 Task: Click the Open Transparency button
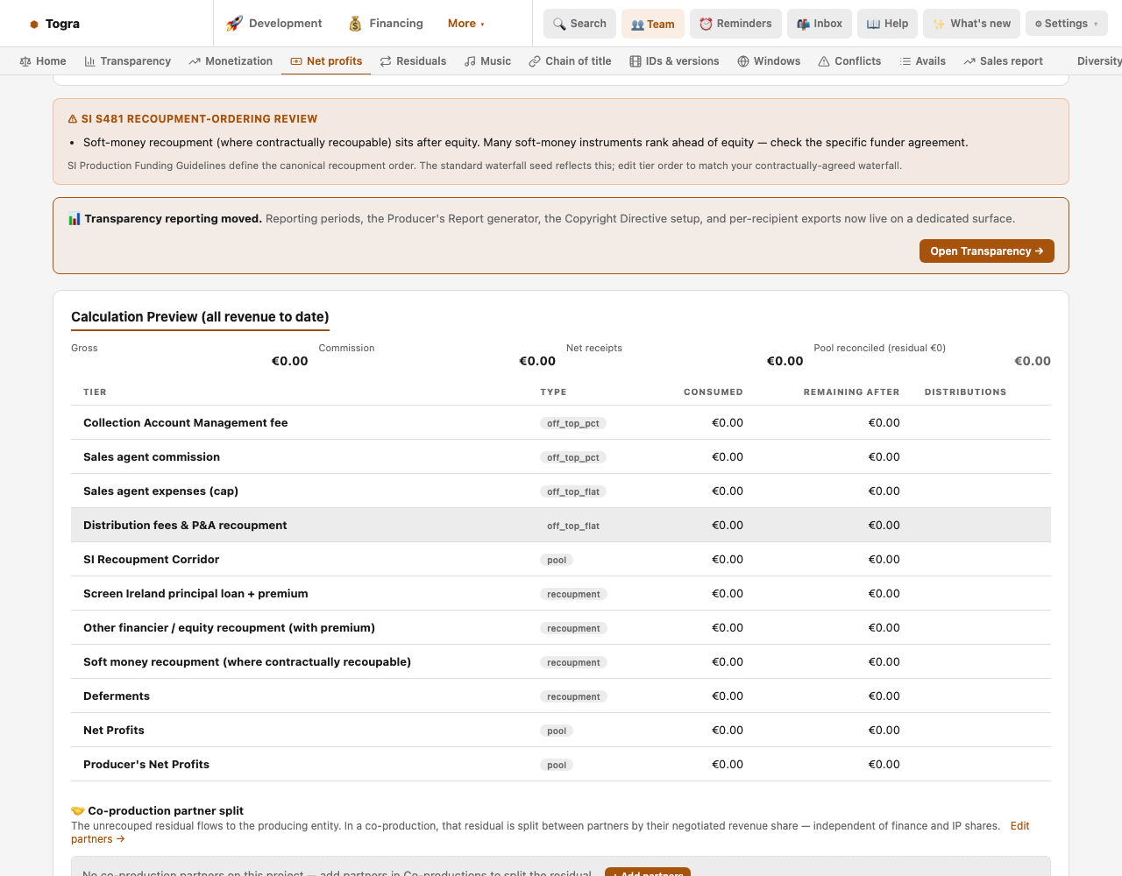pos(987,251)
